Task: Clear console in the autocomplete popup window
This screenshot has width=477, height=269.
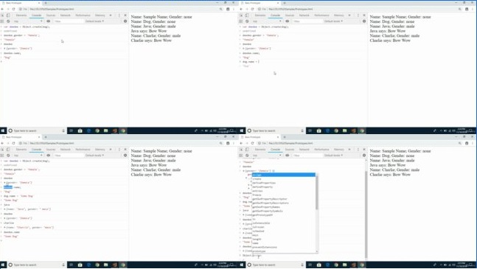Action: point(247,156)
